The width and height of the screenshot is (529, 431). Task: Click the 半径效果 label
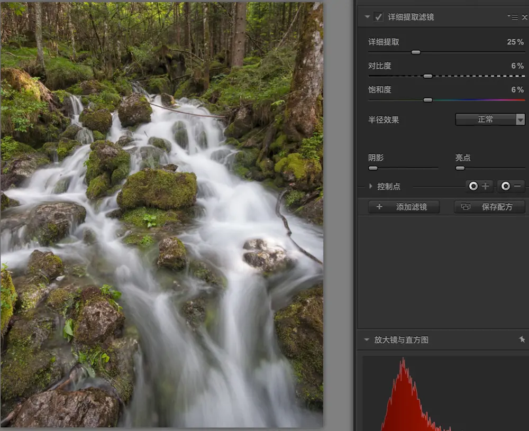tap(384, 120)
